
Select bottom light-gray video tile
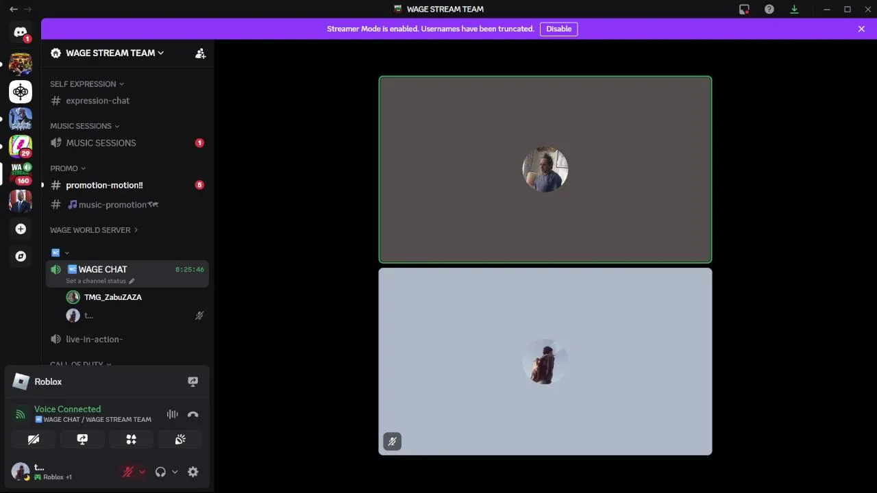545,362
